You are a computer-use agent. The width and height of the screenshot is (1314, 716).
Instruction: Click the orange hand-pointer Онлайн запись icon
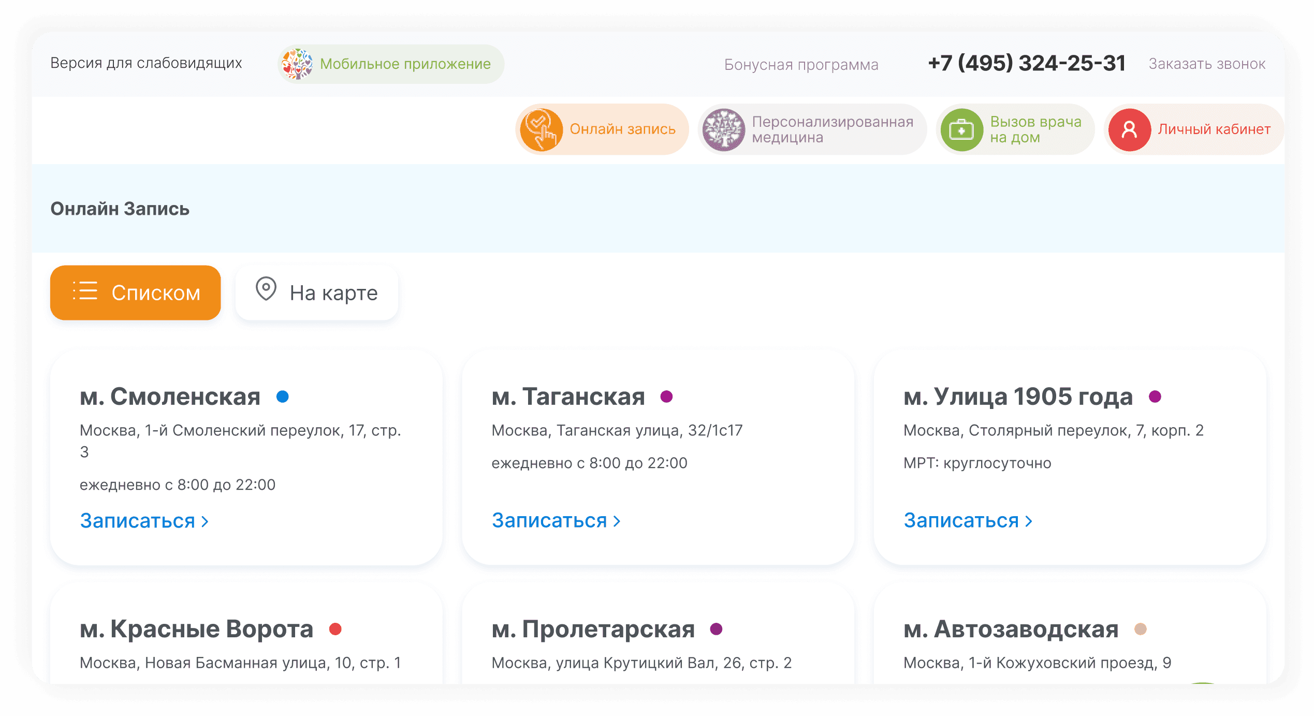coord(541,129)
